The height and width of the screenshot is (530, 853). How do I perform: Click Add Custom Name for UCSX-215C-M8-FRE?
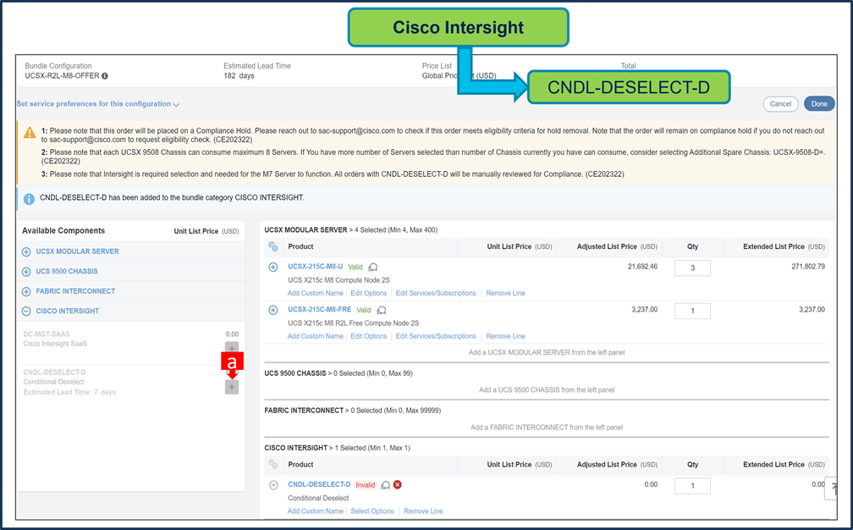pos(316,336)
